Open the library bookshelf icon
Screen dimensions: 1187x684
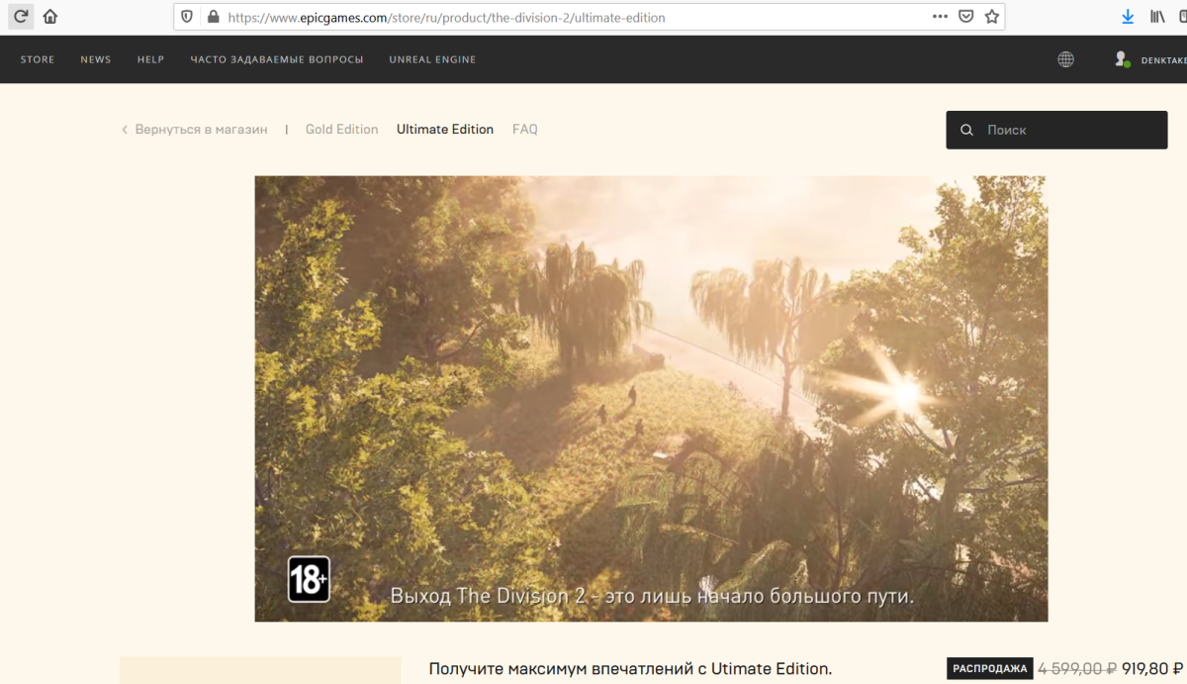[x=1156, y=17]
